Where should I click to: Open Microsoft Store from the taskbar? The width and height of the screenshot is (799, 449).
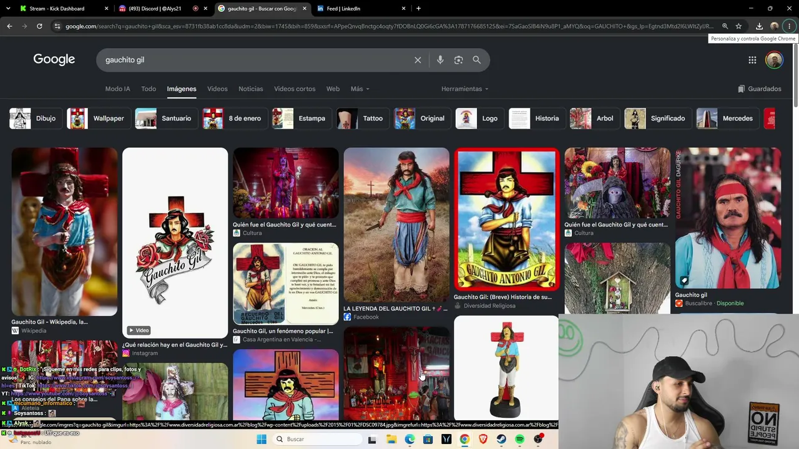pos(428,439)
